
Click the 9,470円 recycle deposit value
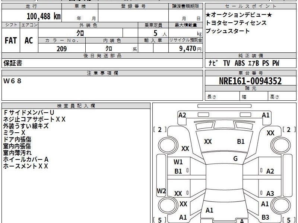pos(190,49)
